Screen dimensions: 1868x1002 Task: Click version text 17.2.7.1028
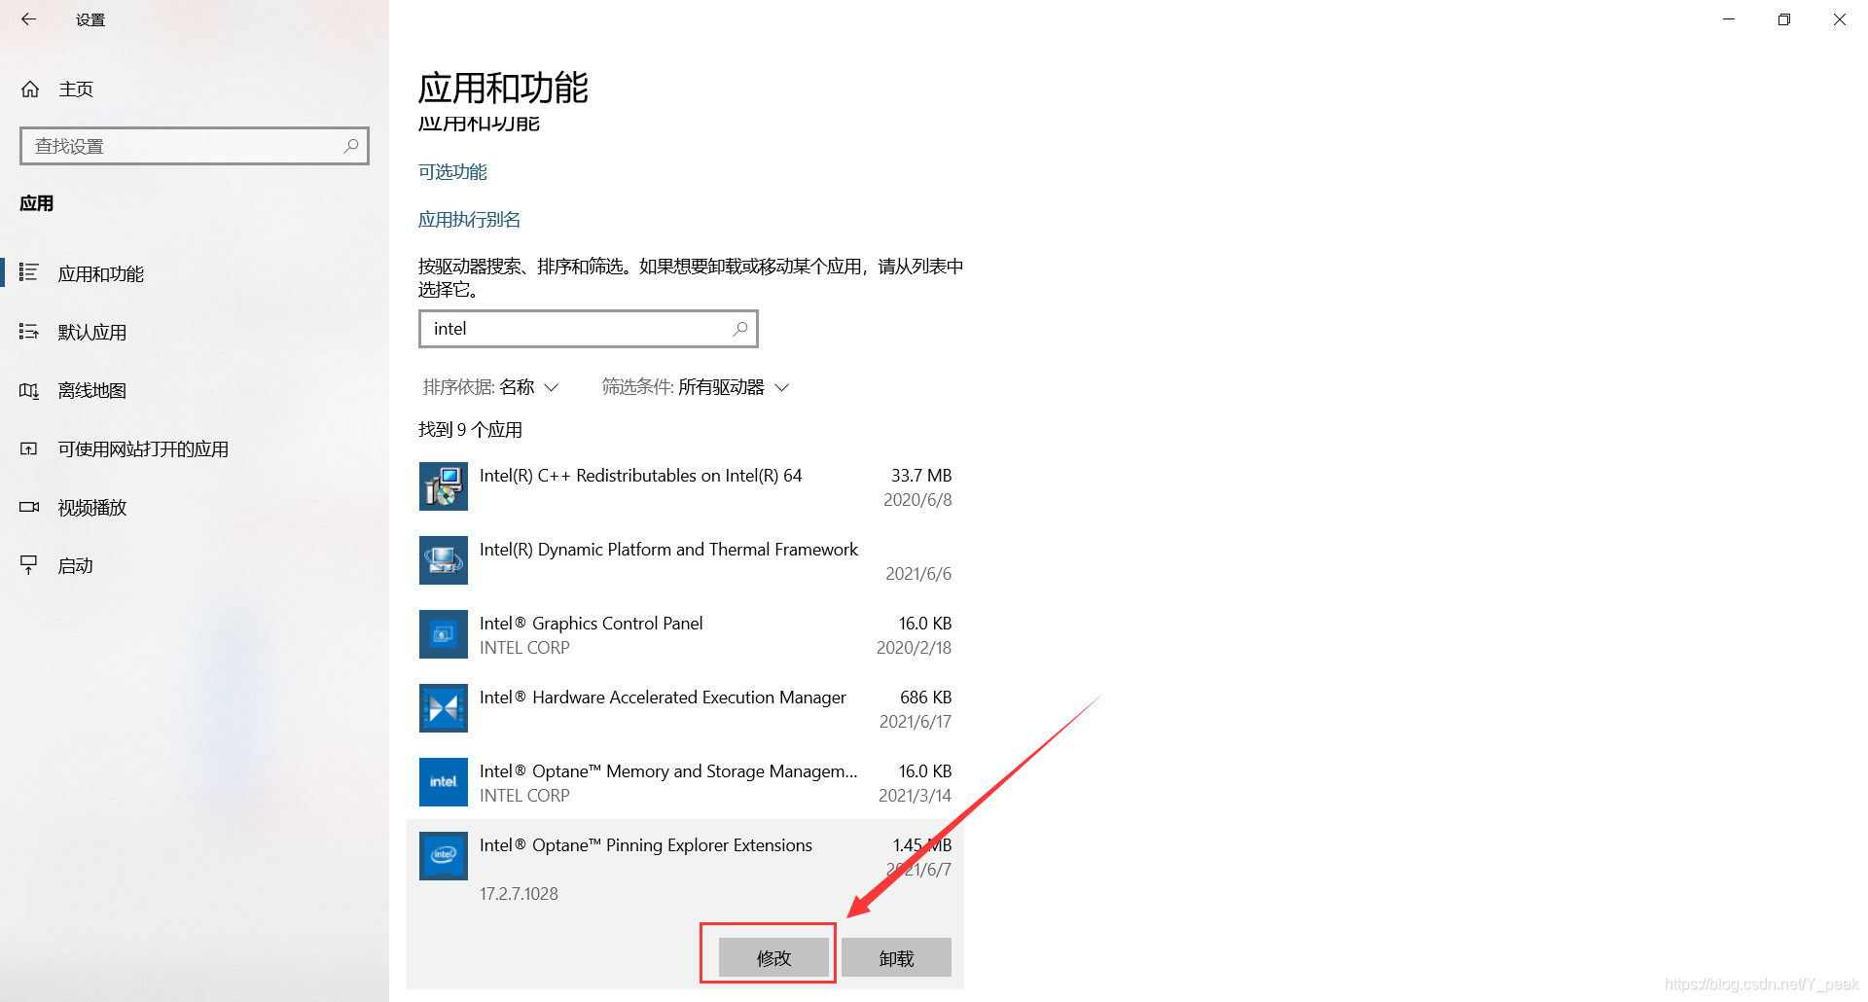click(519, 894)
